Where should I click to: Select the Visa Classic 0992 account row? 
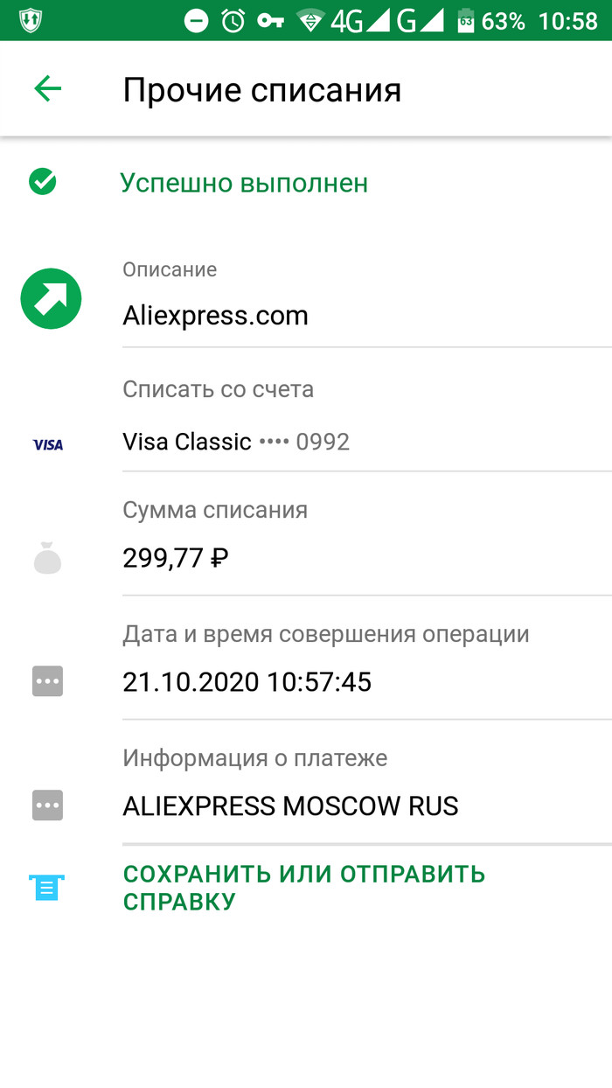click(236, 442)
